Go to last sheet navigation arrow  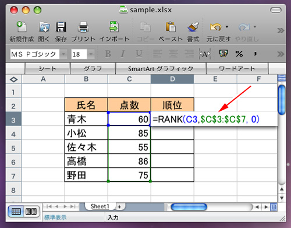[x=73, y=206]
